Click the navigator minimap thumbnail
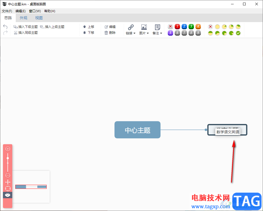The width and height of the screenshot is (263, 211). coord(31,187)
